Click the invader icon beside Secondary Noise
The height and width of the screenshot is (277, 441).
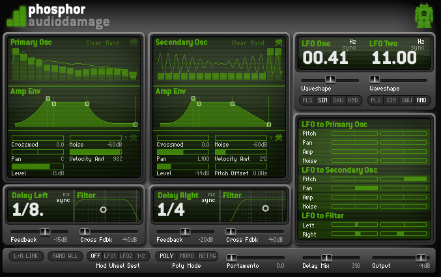click(279, 138)
